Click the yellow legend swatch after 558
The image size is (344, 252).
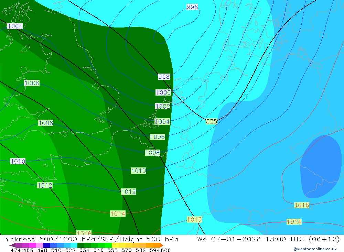(x=115, y=245)
